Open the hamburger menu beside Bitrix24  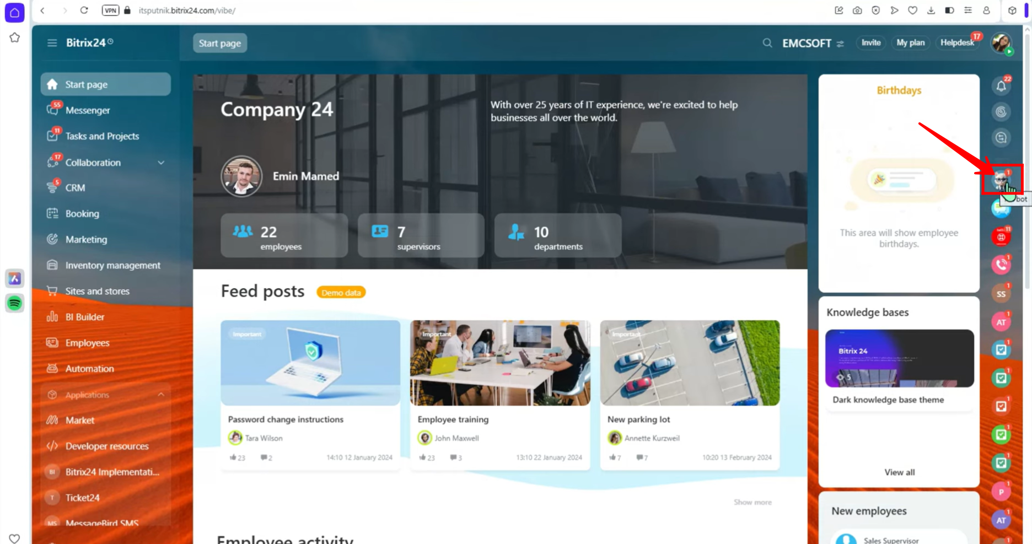(x=52, y=43)
